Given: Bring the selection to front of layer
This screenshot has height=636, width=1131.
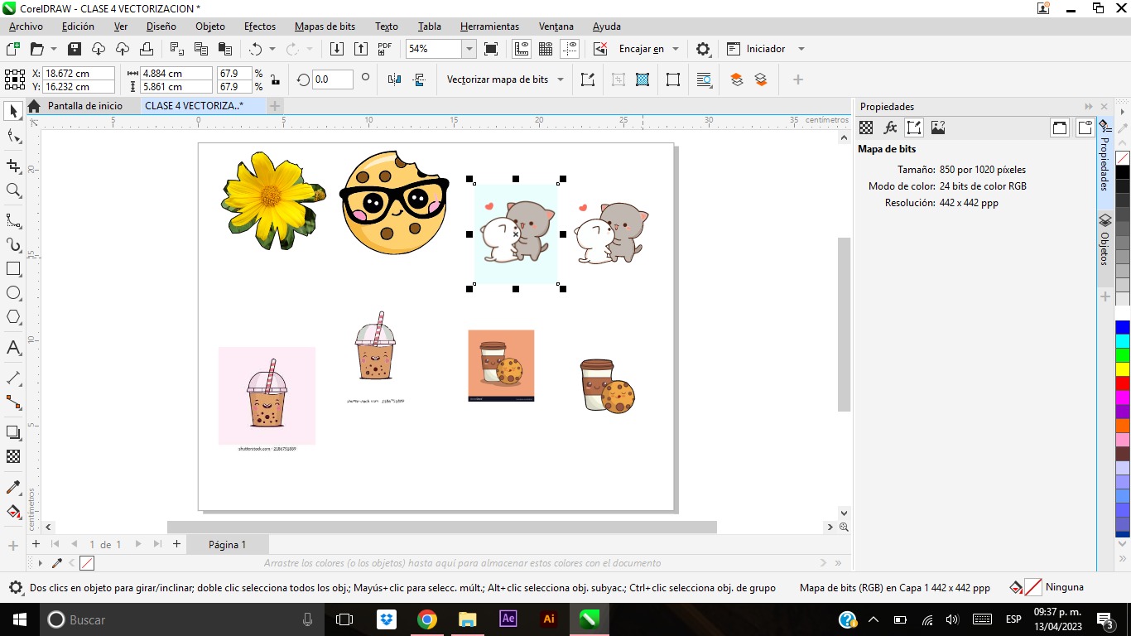Looking at the screenshot, I should coord(736,79).
